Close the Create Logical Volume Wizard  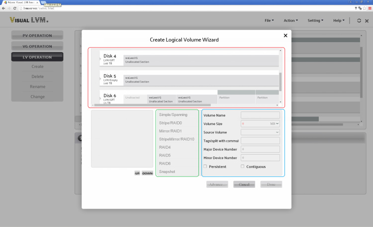point(285,36)
